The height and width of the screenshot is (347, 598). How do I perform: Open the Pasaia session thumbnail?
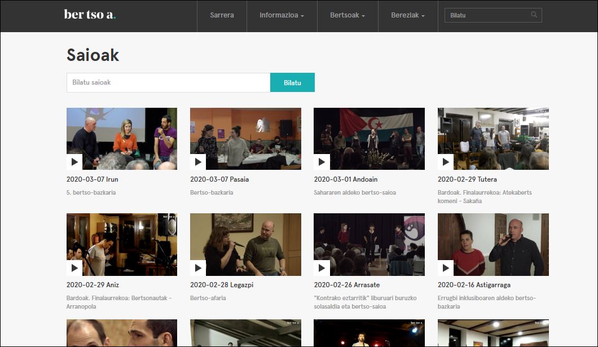point(245,139)
